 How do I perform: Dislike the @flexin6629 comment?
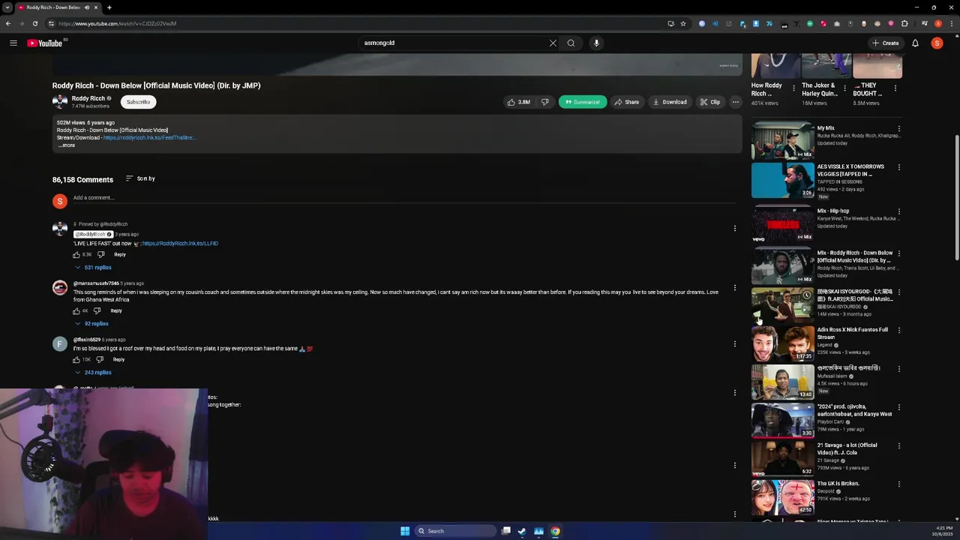click(x=100, y=359)
